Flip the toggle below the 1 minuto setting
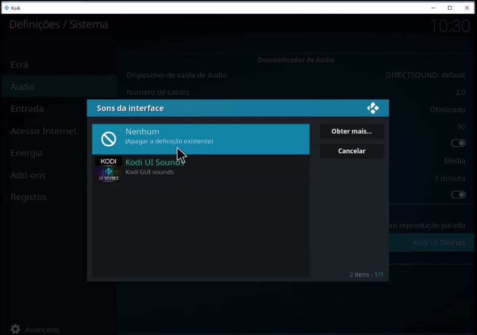477x335 pixels. (x=458, y=194)
